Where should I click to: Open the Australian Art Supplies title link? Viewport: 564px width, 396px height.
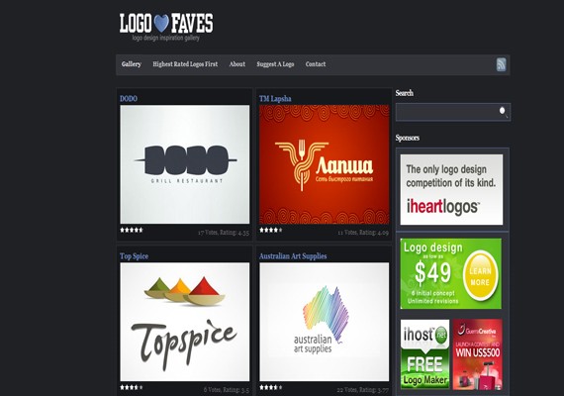[293, 256]
